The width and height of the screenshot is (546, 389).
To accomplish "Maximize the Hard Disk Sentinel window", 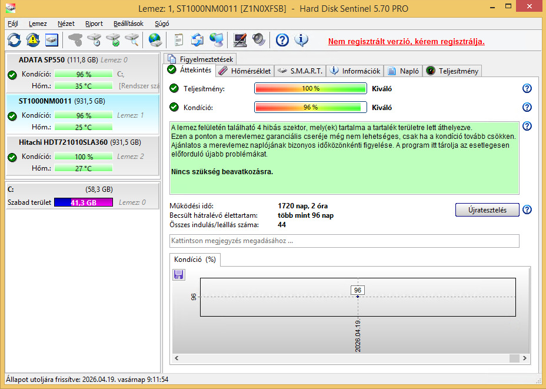I will (x=508, y=6).
